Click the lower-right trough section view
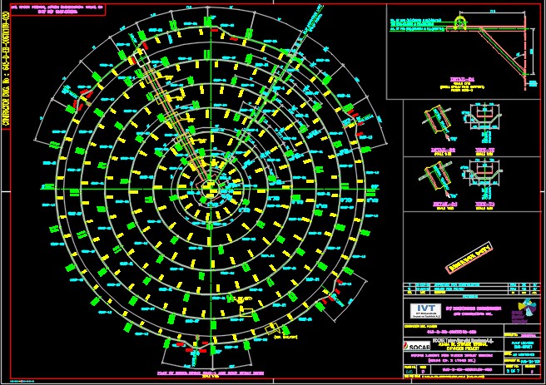Viewport: 546px width, 385px height. click(484, 172)
